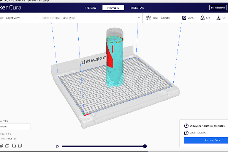Click the 220g - 51.83m material usage
Image resolution: width=228 pixels, height=152 pixels.
coord(198,133)
